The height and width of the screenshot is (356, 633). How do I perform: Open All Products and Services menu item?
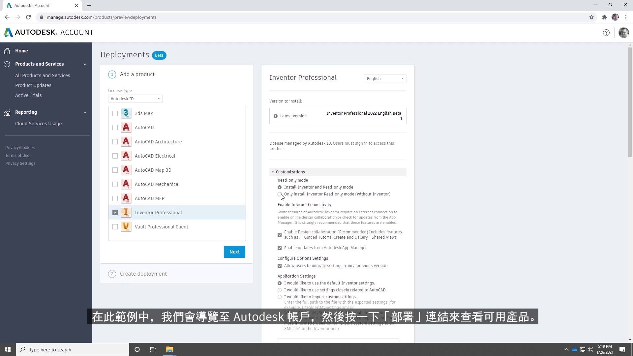43,75
